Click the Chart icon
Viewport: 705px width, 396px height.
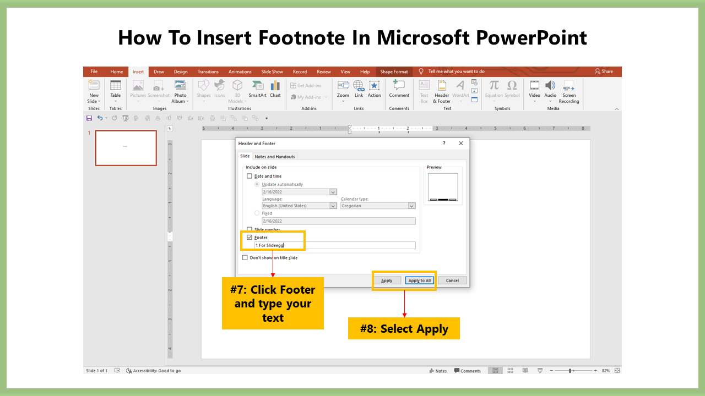click(x=275, y=85)
